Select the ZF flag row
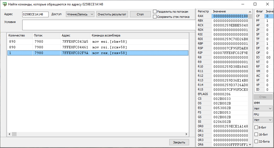Screen dimensions: 274x148 coord(264,30)
